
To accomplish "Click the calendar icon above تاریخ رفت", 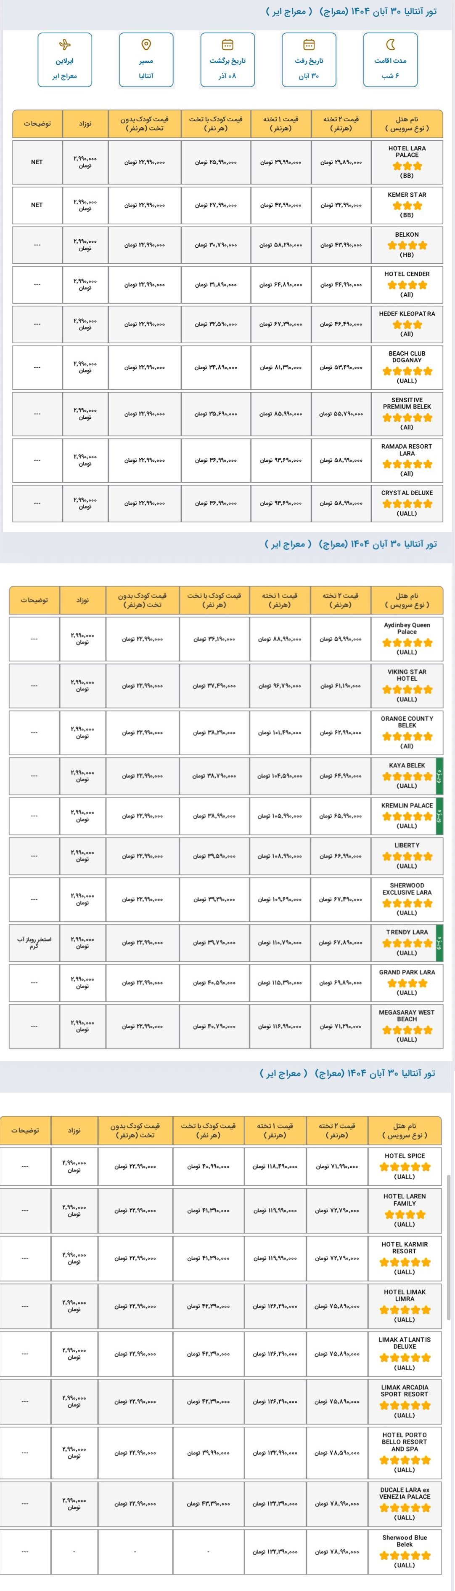I will (309, 45).
